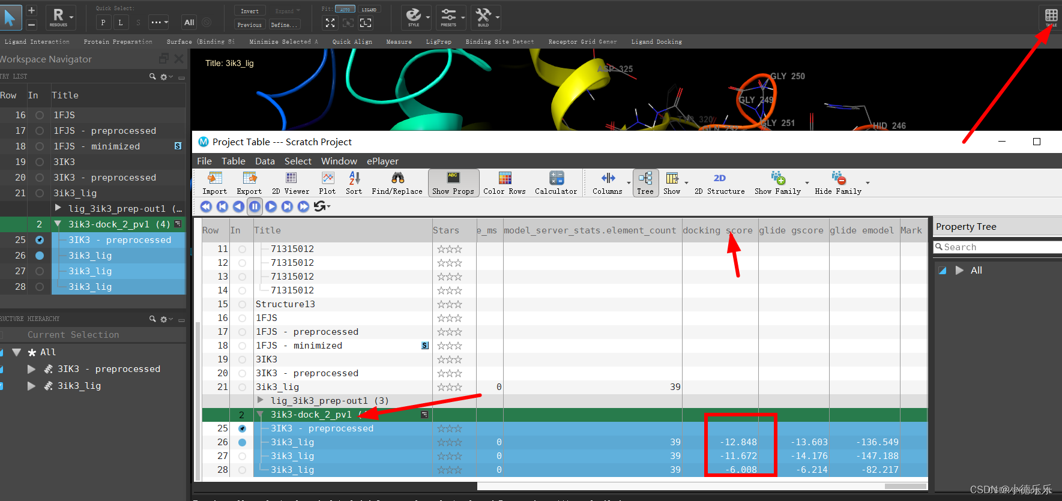The width and height of the screenshot is (1062, 501).
Task: Click the Invert selection button
Action: (x=250, y=11)
